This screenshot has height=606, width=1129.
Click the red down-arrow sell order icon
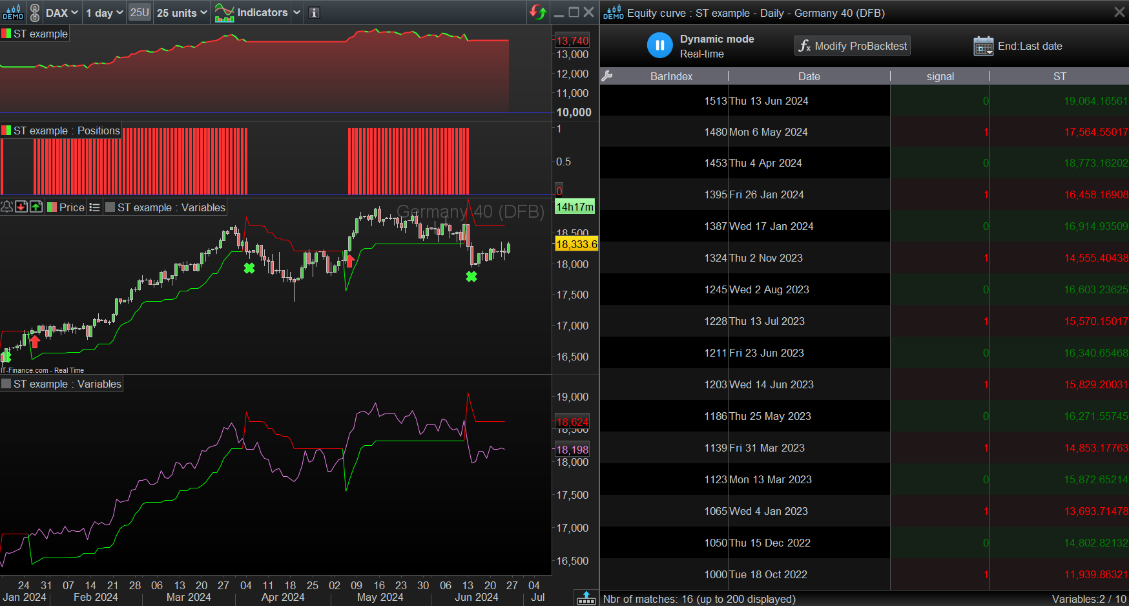[x=21, y=207]
